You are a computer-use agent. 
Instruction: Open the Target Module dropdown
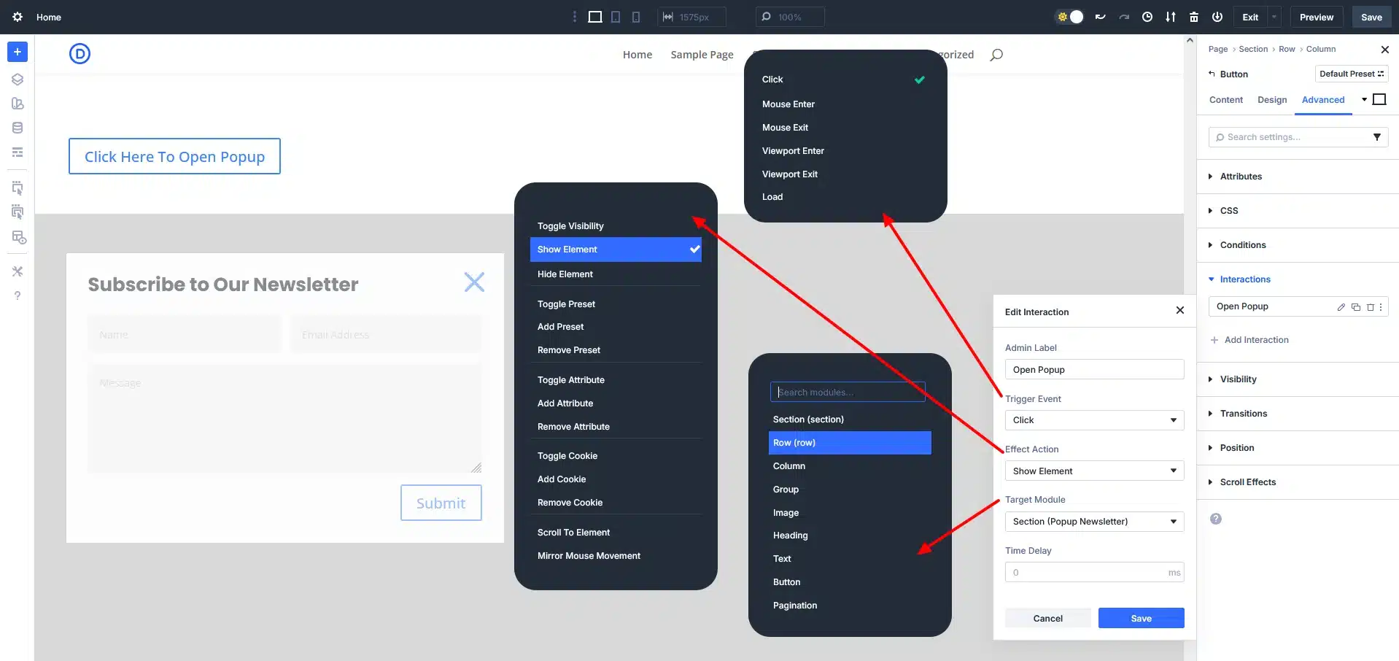1093,521
